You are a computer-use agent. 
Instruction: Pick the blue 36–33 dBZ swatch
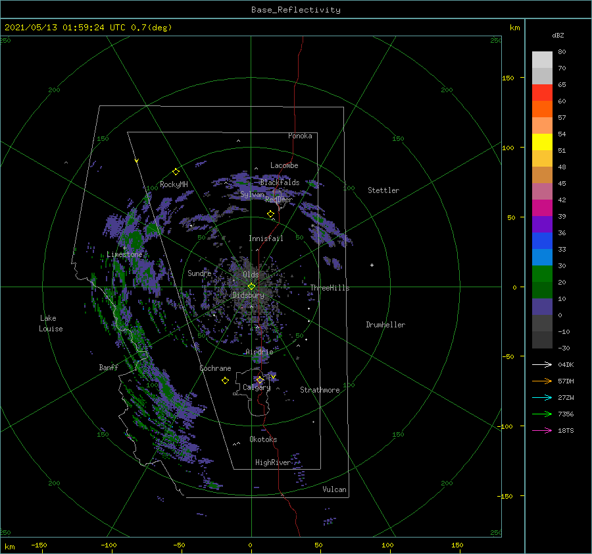[x=542, y=241]
